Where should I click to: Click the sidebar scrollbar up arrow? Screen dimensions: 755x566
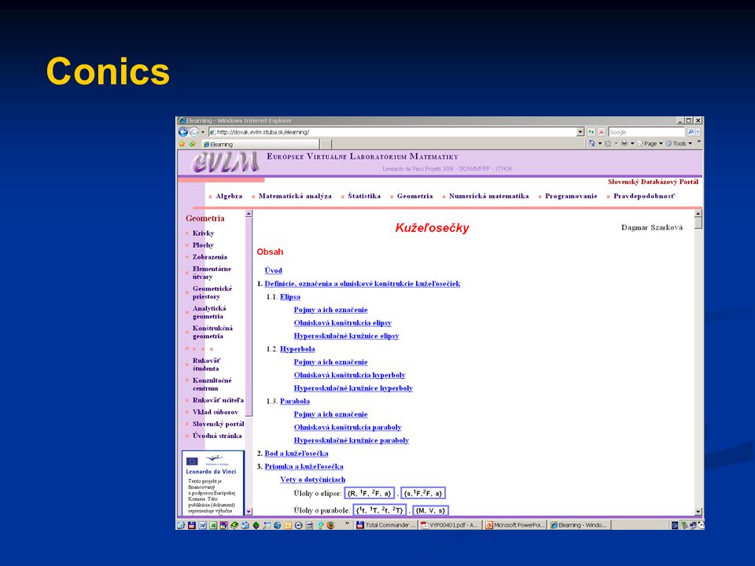tap(249, 214)
